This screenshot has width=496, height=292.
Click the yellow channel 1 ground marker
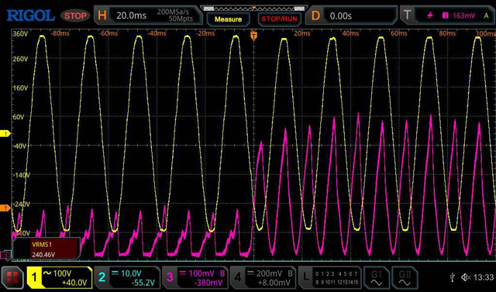tap(5, 134)
